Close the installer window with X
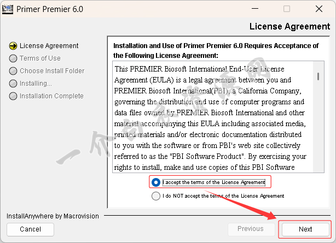Screen dimensions: 336x243 click(x=320, y=9)
